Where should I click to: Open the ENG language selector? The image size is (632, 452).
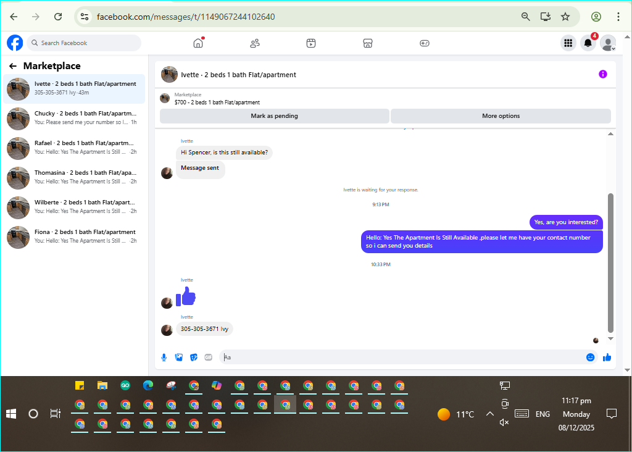pos(543,414)
